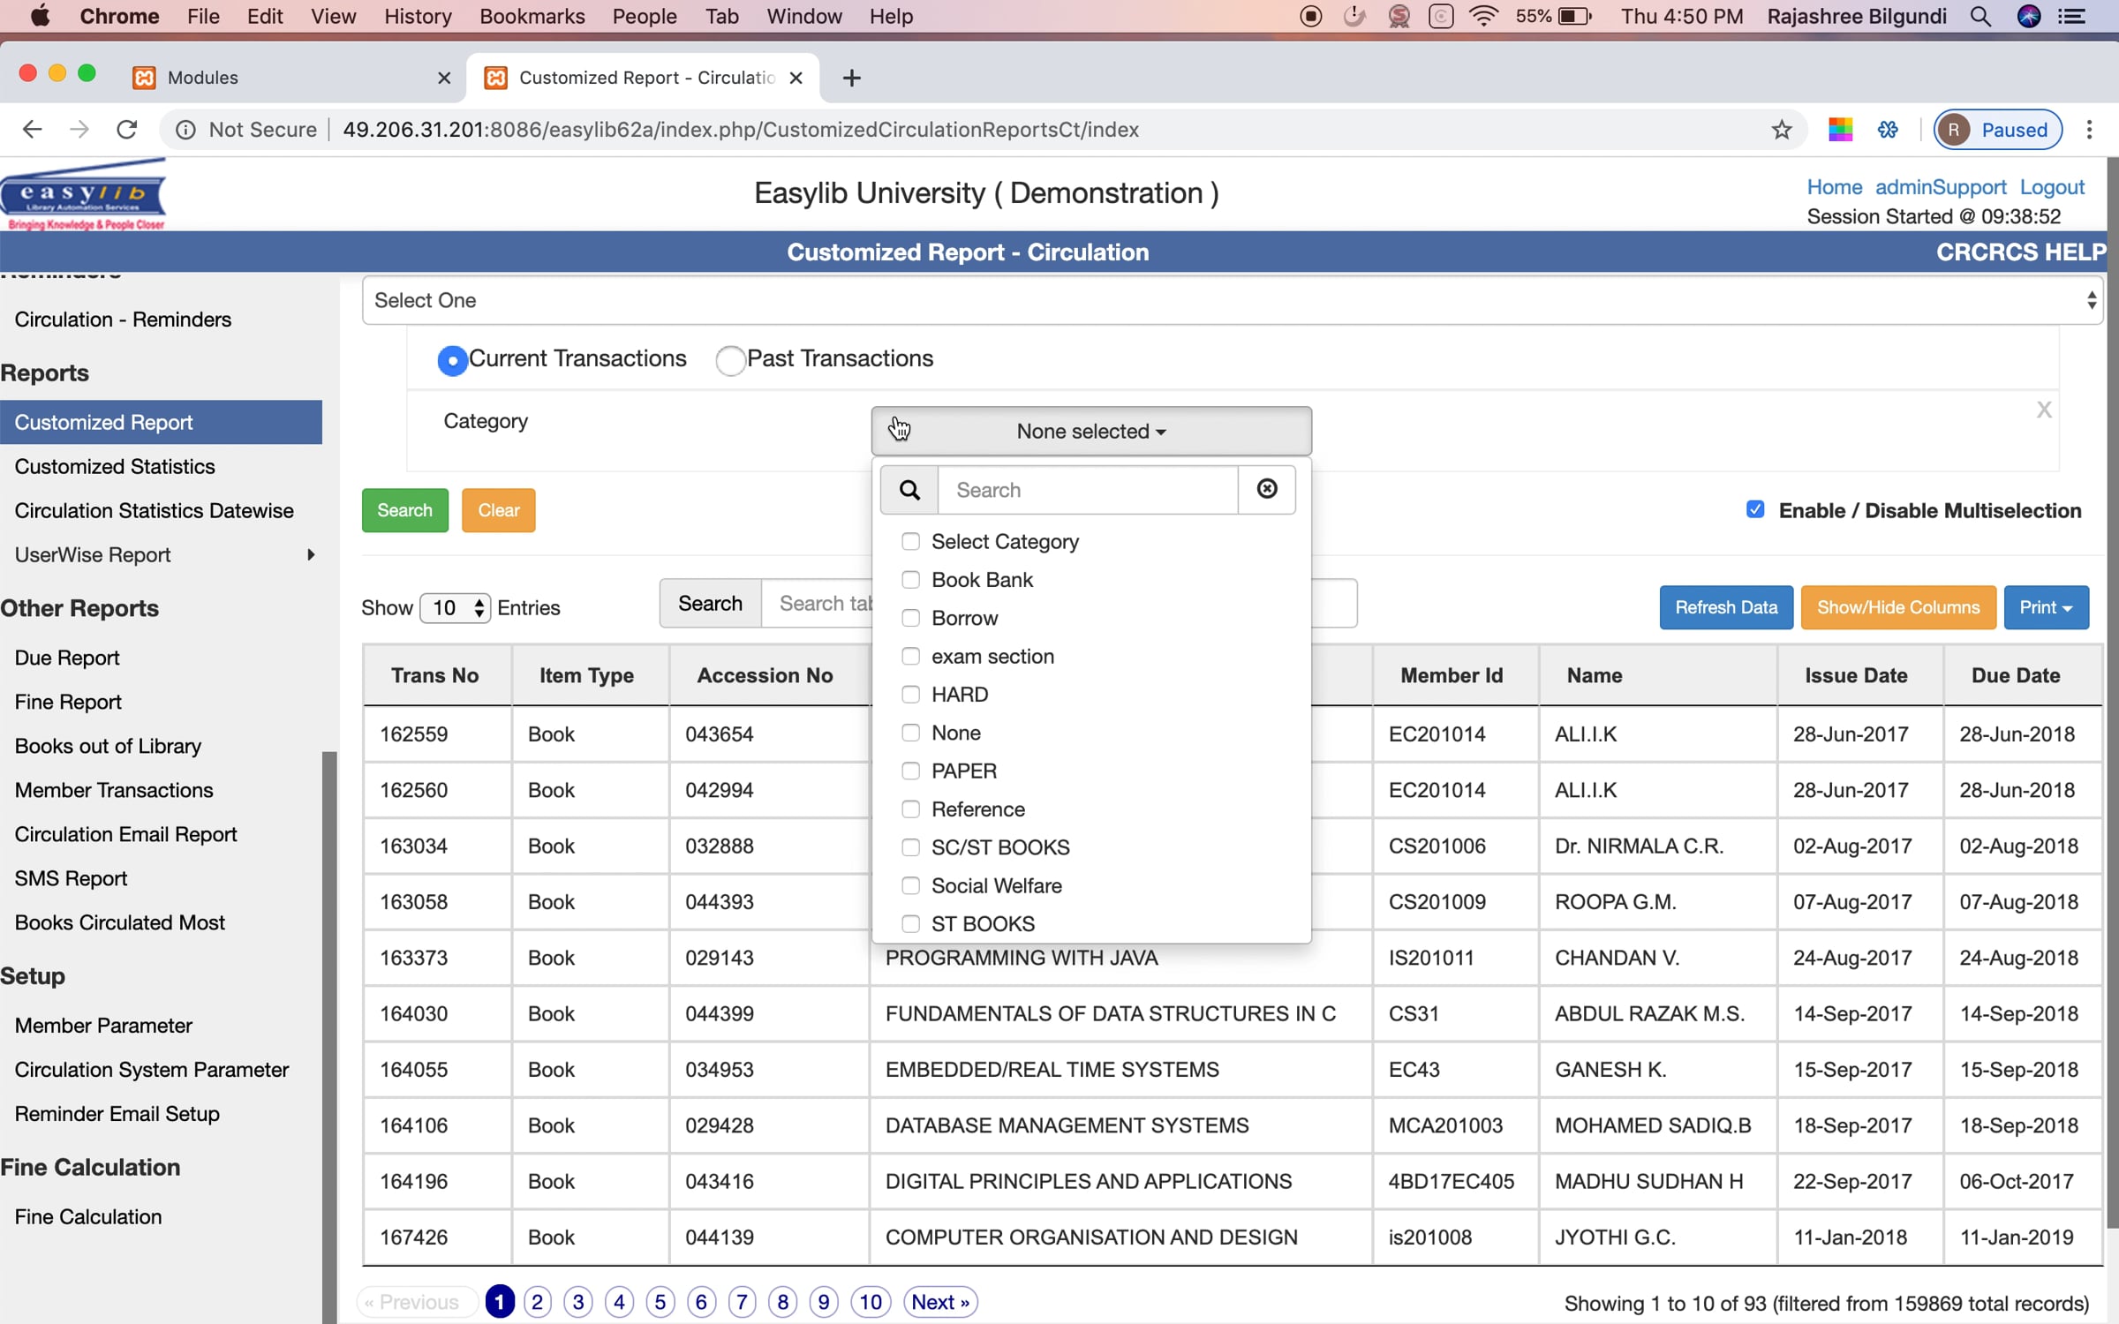2119x1324 pixels.
Task: Open the Select One report dropdown
Action: (1233, 300)
